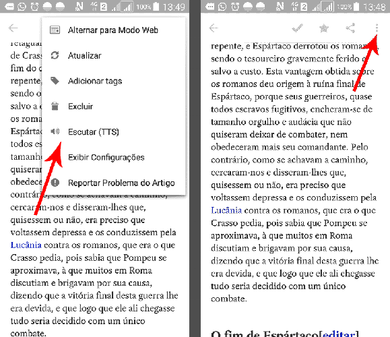
Task: Click the text 'Espártaco, porque seus guerreiros, quase'
Action: [x=292, y=96]
